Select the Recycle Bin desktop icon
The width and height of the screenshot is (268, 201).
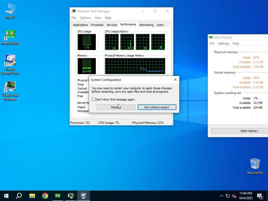point(255,166)
